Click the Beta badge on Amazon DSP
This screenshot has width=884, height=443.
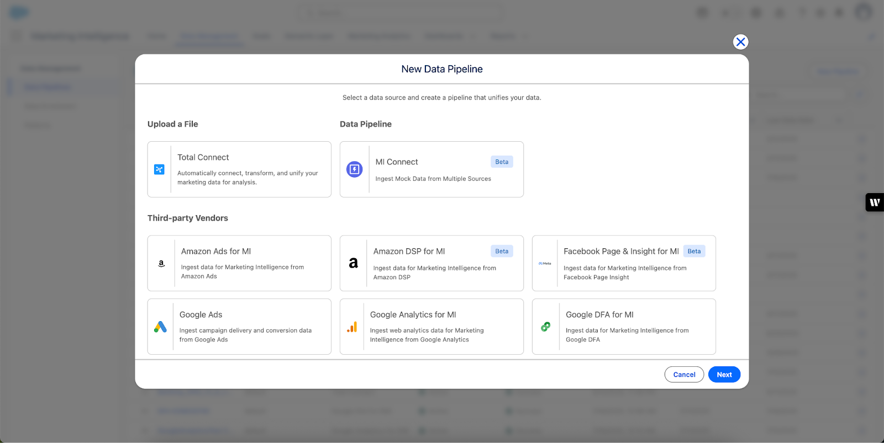coord(502,251)
